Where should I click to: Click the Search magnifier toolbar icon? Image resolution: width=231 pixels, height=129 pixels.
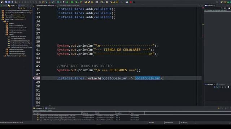(x=92, y=2)
